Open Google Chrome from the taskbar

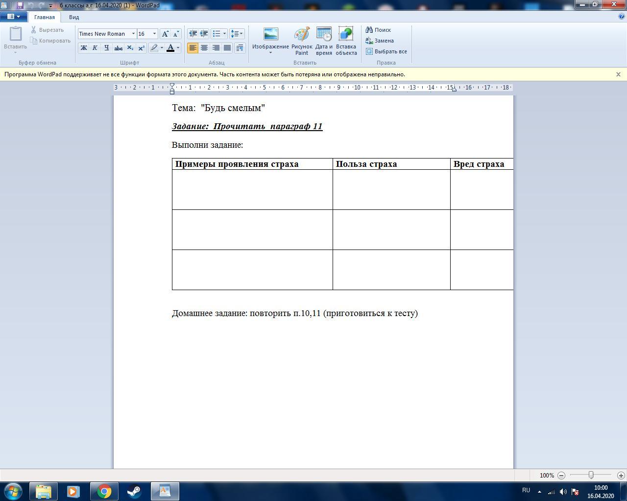coord(104,491)
